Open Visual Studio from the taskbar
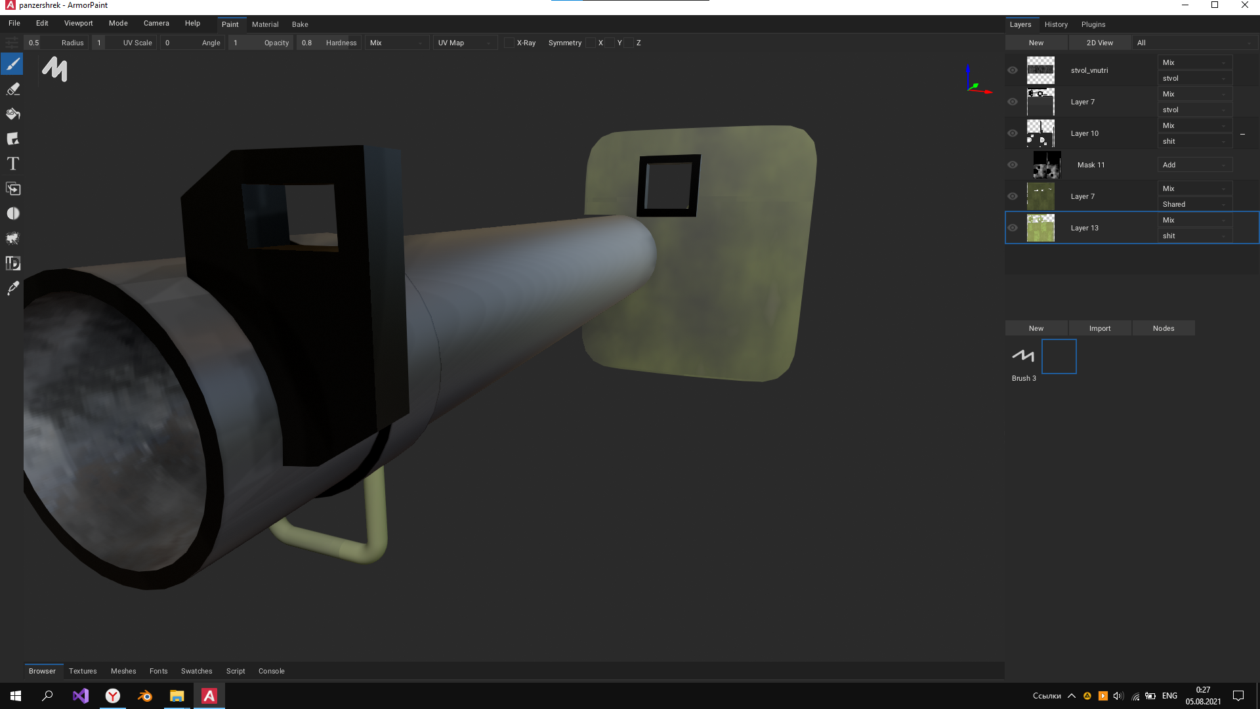Screen dimensions: 1260x709 81,696
